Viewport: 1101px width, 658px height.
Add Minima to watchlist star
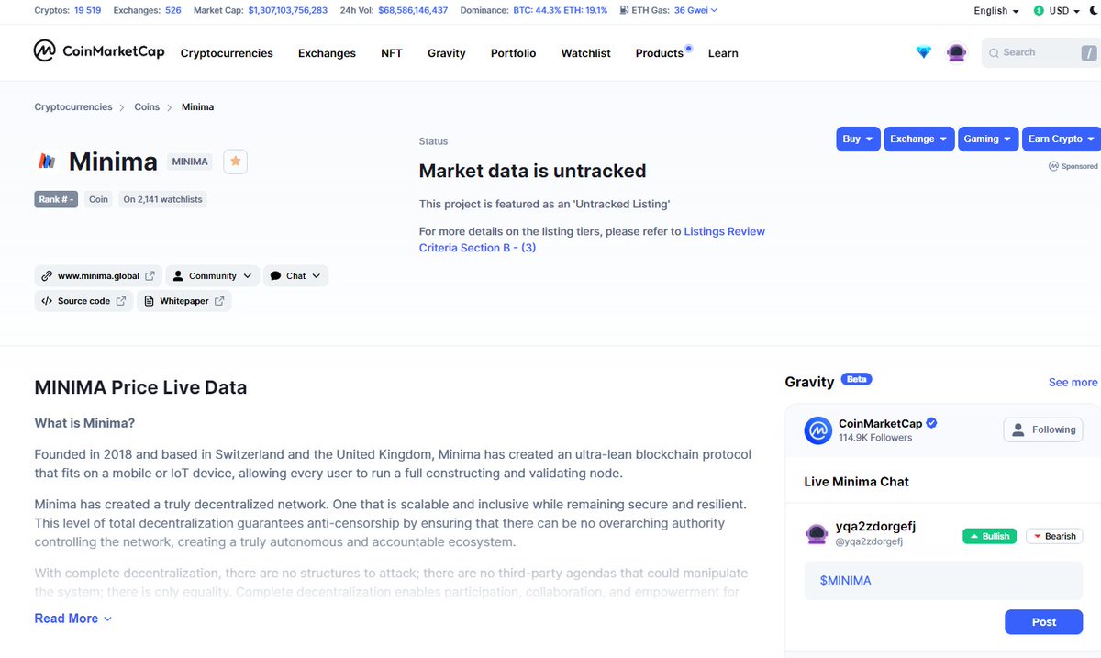[x=236, y=162]
